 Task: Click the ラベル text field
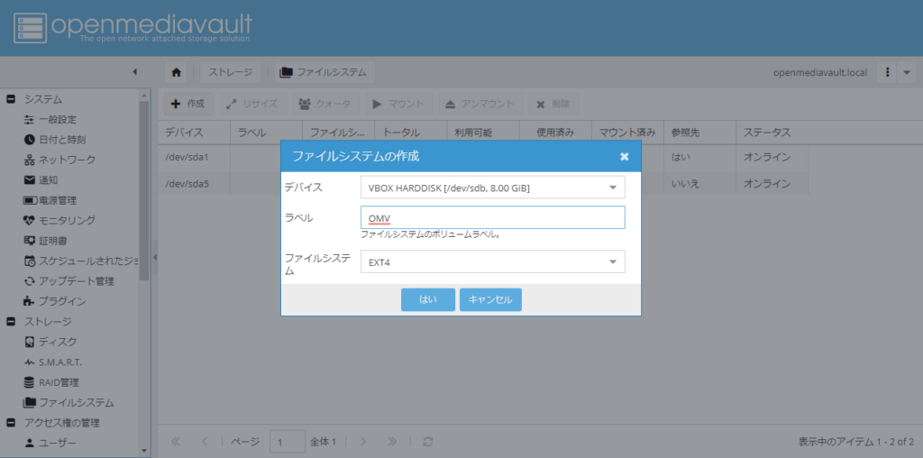[x=491, y=218]
